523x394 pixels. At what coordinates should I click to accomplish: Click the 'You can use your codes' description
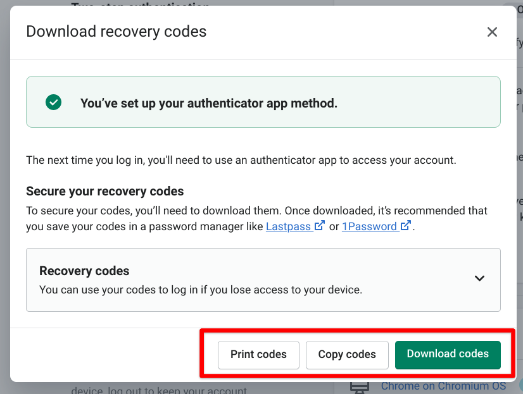(x=201, y=290)
